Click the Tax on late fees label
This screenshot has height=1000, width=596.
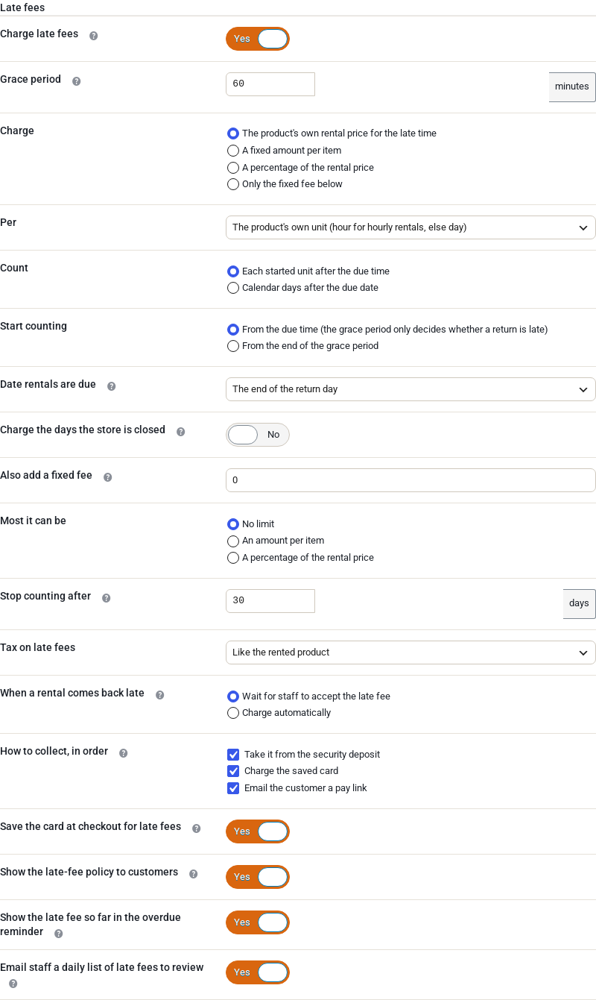pos(38,647)
